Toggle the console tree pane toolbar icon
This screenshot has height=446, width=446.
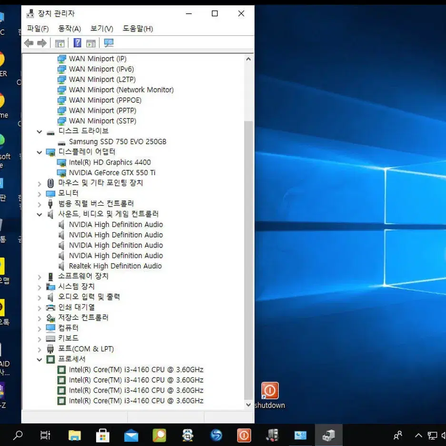(x=59, y=43)
